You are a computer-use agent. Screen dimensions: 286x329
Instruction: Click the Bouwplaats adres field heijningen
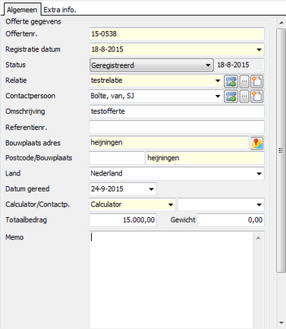pyautogui.click(x=169, y=143)
